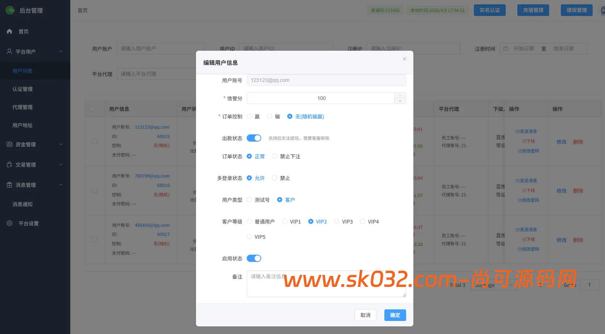Select VIP4 customer level
Screen dimensions: 605x334
coord(370,221)
